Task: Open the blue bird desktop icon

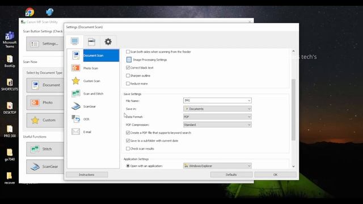Action: [x=49, y=12]
